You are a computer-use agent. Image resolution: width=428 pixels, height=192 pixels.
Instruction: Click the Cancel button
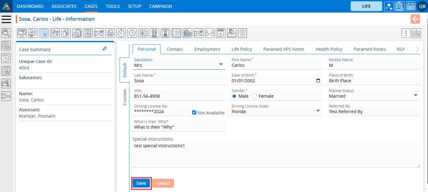[163, 183]
